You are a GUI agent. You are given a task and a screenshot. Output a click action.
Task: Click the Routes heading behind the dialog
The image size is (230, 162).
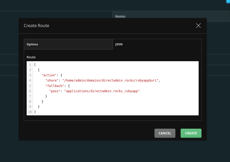tap(120, 16)
